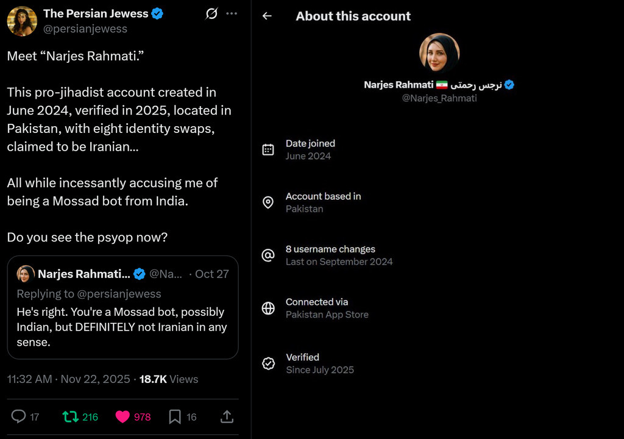
Task: Click the Grok icon beside the post header
Action: (211, 13)
